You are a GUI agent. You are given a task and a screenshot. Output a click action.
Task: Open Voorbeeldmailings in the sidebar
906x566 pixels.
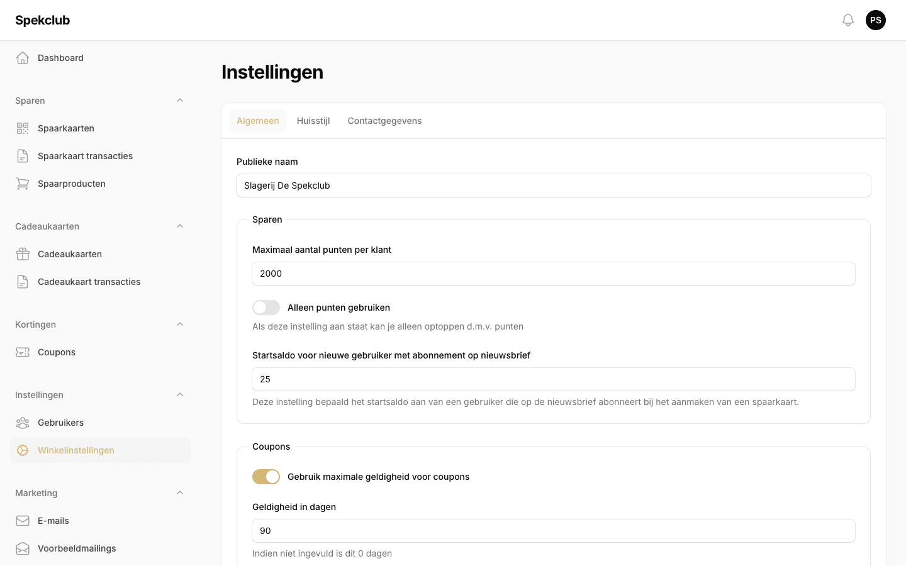pos(101,548)
